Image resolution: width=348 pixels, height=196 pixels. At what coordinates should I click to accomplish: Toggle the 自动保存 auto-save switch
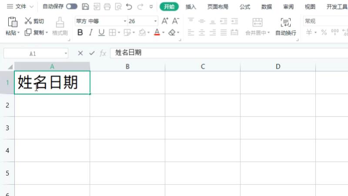point(72,7)
